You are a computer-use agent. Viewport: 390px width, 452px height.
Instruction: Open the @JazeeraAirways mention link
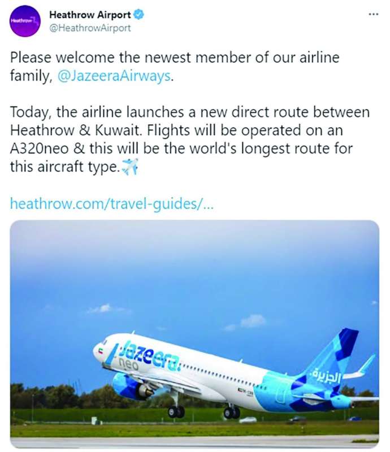pos(114,76)
